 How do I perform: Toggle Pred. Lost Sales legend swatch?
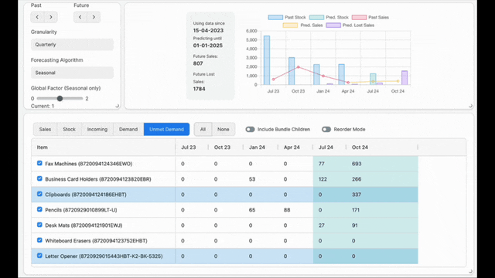333,25
